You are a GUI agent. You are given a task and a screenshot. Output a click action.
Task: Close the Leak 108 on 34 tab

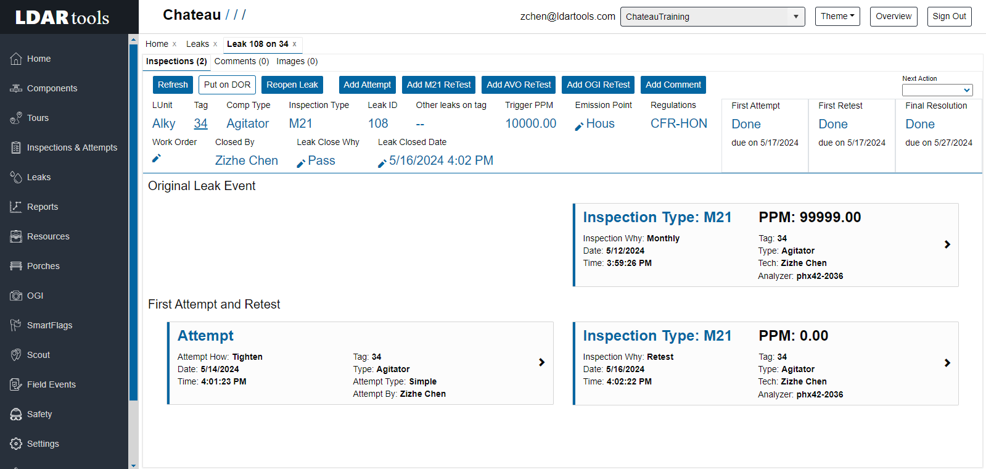tap(295, 44)
